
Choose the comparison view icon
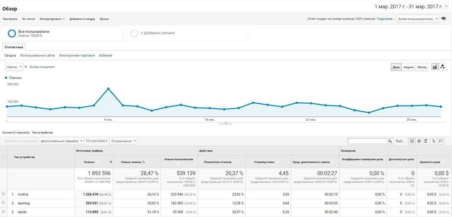434,141
